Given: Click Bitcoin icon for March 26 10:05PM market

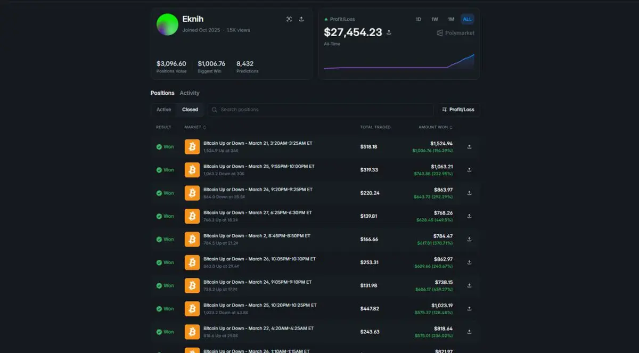Looking at the screenshot, I should click(x=192, y=262).
